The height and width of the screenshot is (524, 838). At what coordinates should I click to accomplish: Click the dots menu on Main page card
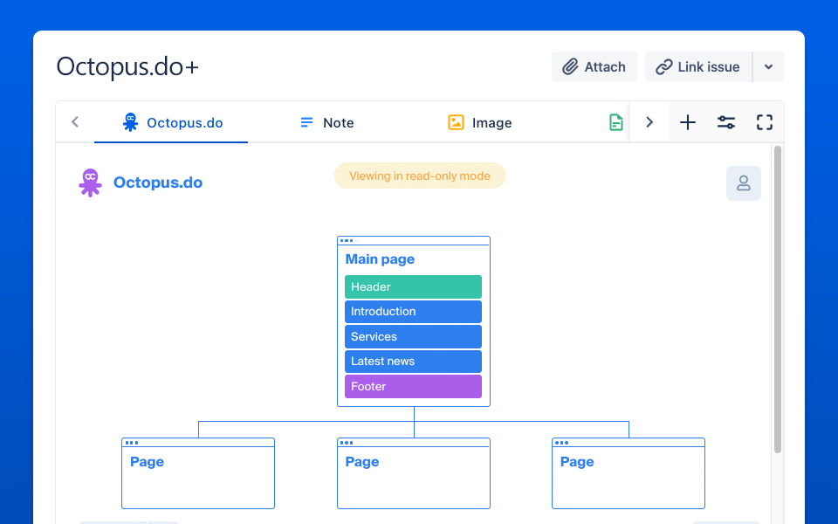click(x=347, y=241)
